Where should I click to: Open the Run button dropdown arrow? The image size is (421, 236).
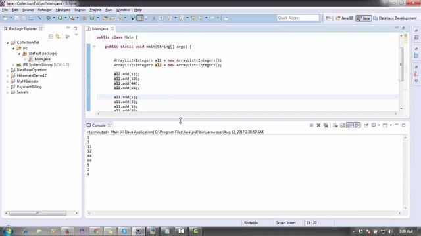66,18
